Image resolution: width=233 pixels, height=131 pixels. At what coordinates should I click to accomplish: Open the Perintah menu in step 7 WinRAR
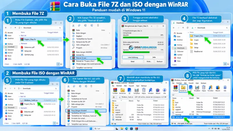pyautogui.click(x=119, y=86)
